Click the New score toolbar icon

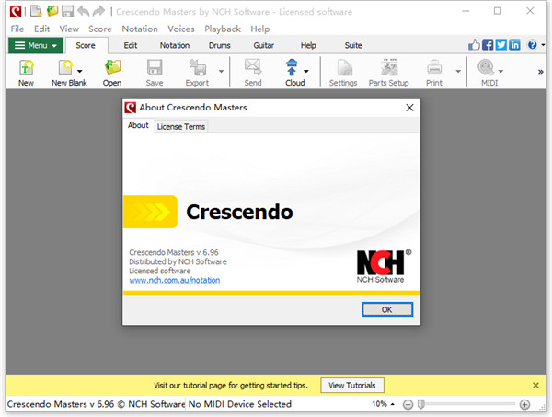[26, 68]
